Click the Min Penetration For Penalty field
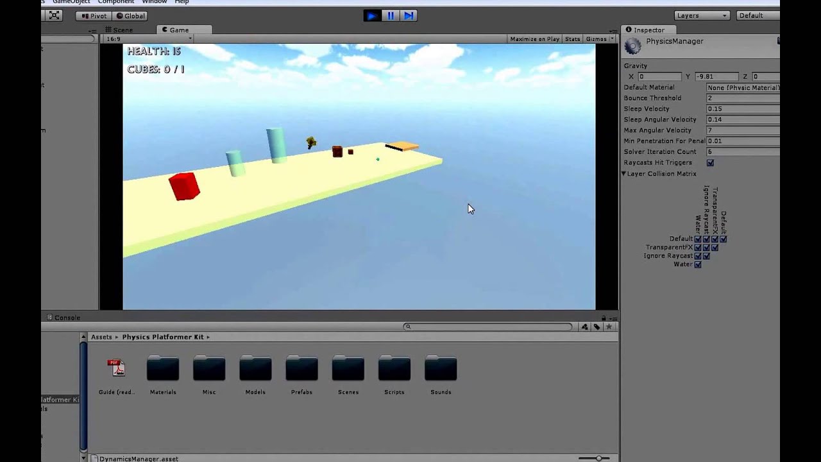 pyautogui.click(x=743, y=141)
